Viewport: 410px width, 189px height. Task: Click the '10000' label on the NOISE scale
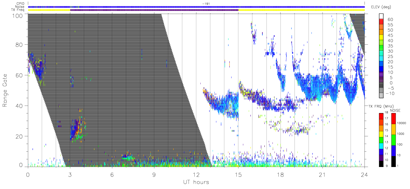[402, 123]
